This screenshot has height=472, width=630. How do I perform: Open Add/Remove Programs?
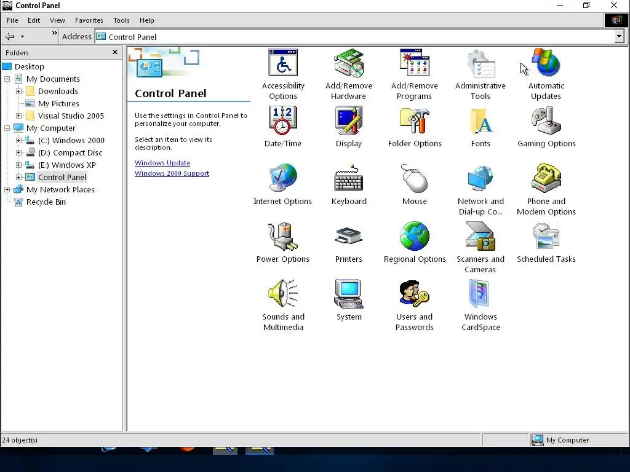pos(415,63)
